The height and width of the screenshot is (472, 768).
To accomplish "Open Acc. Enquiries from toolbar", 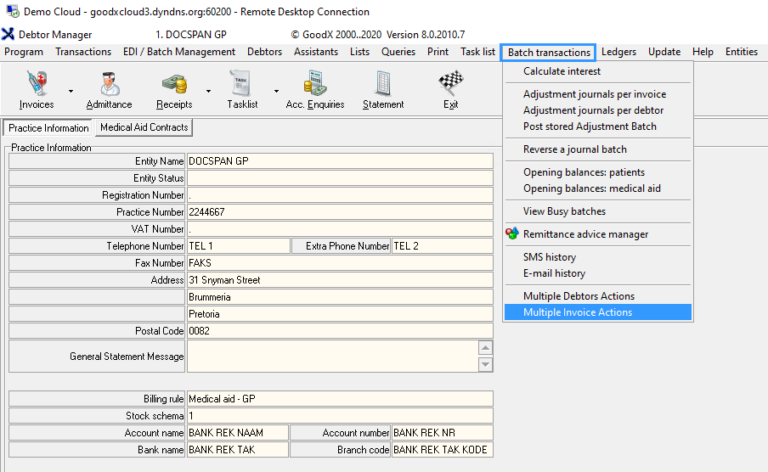I will 315,89.
